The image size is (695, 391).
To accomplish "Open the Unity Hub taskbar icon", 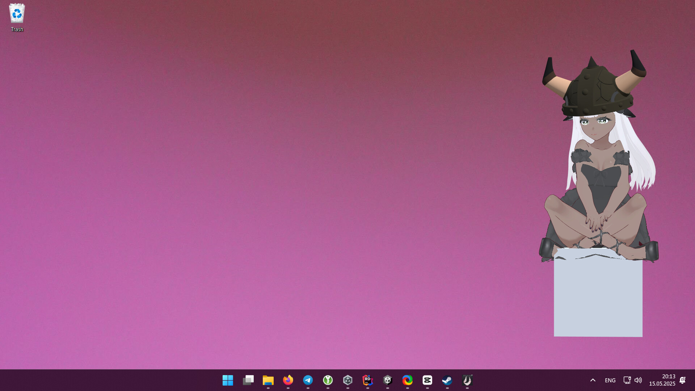I will [348, 380].
